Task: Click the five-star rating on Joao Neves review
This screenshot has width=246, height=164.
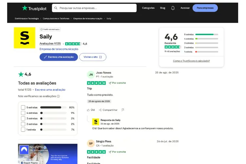Action: pyautogui.click(x=96, y=83)
